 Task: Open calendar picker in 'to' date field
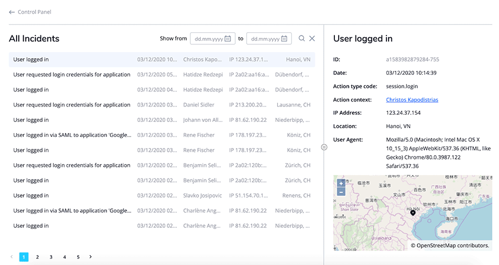click(284, 39)
